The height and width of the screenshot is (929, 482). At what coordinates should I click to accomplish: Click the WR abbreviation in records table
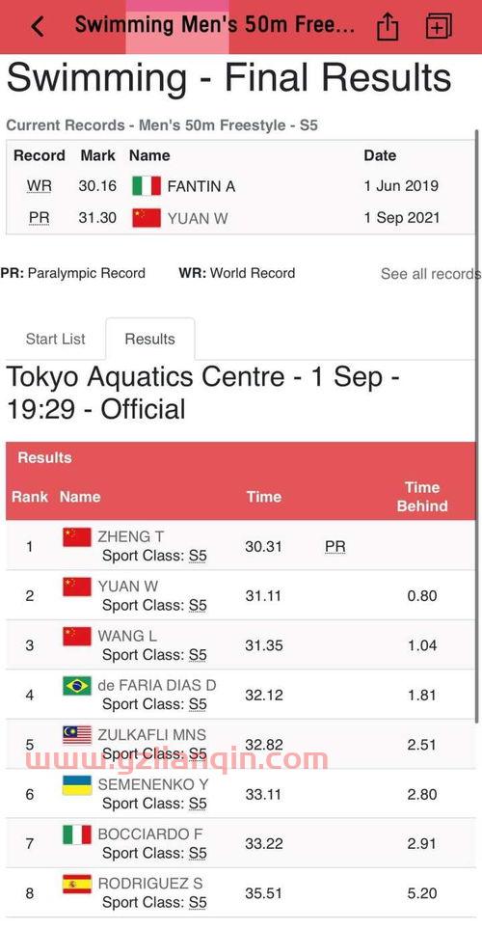[40, 186]
